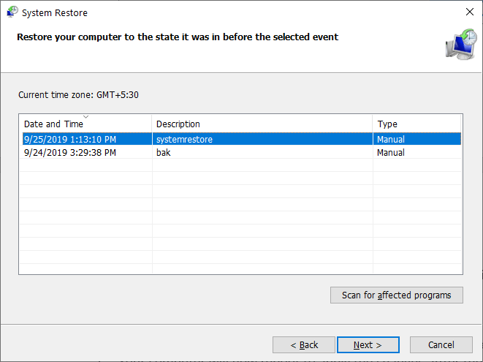Screen dimensions: 483x362
Task: Select the 9/25/2019 1:13:10 PM restore point
Action: pos(69,139)
